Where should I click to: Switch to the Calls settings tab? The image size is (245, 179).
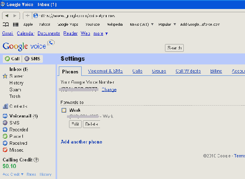coord(137,71)
